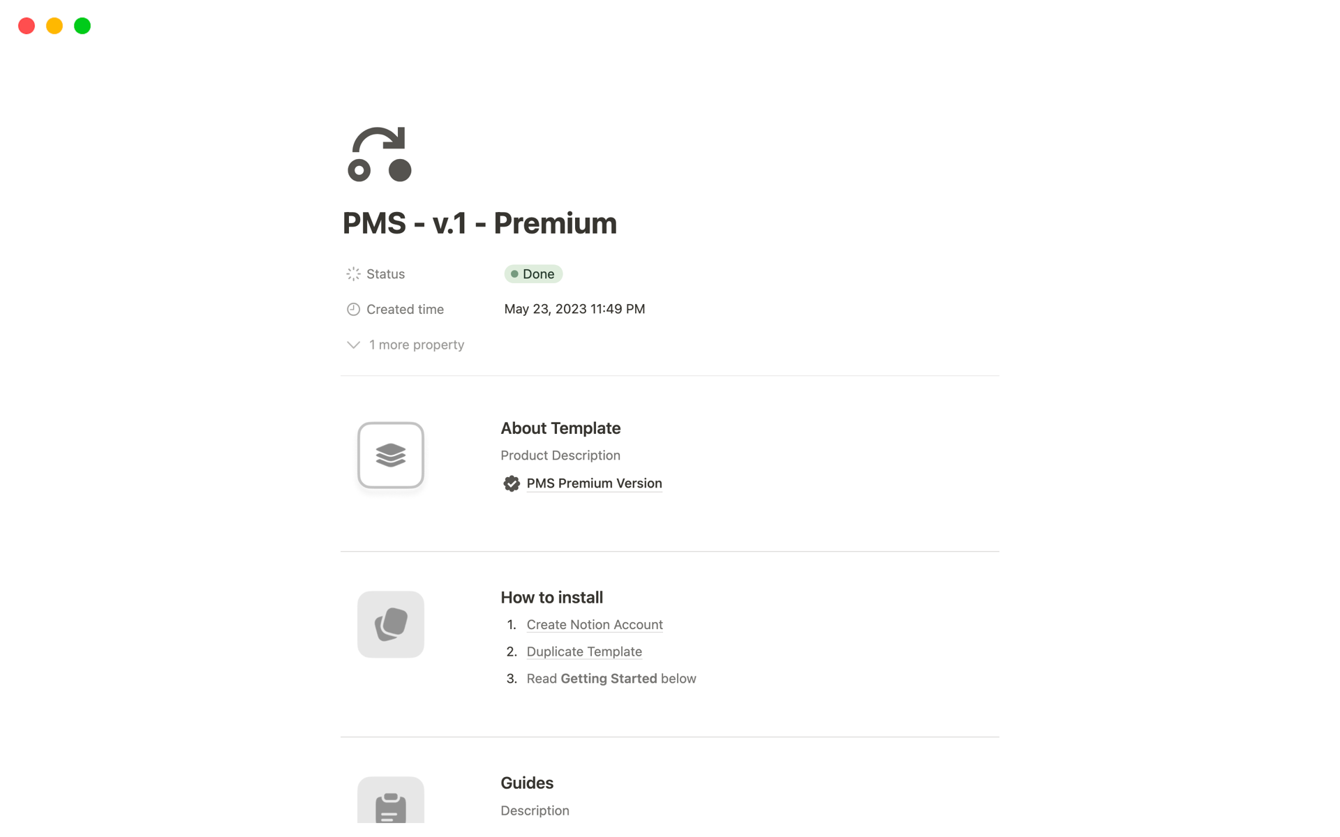Click the About Template heading
Screen dimensions: 1340x837
pyautogui.click(x=560, y=428)
